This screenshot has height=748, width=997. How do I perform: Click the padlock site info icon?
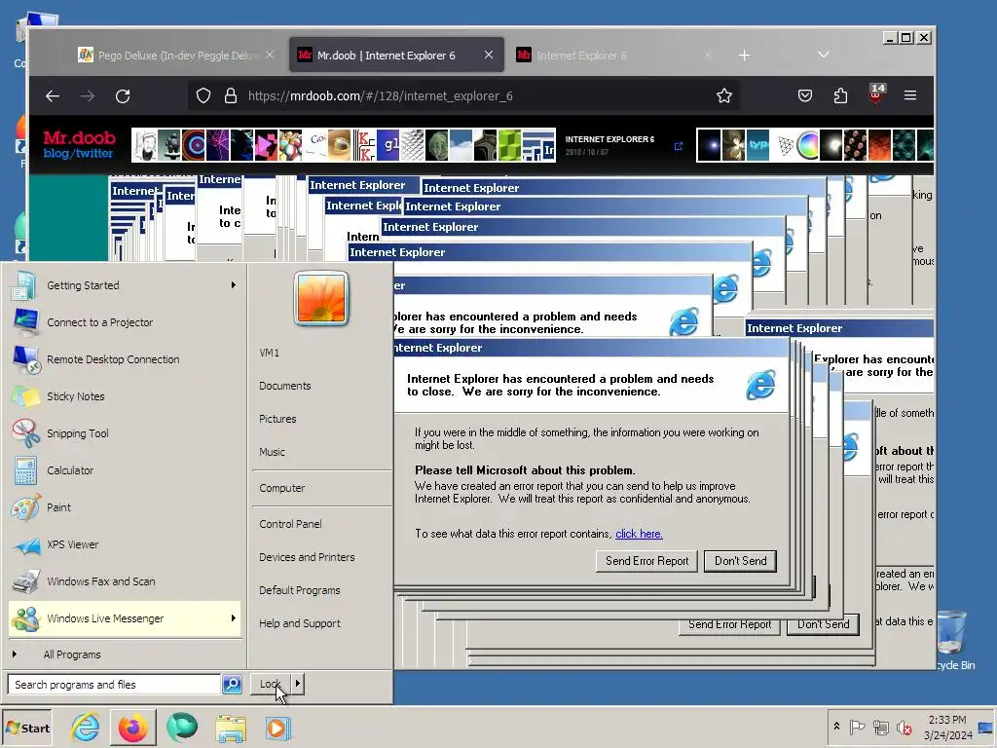[x=231, y=96]
